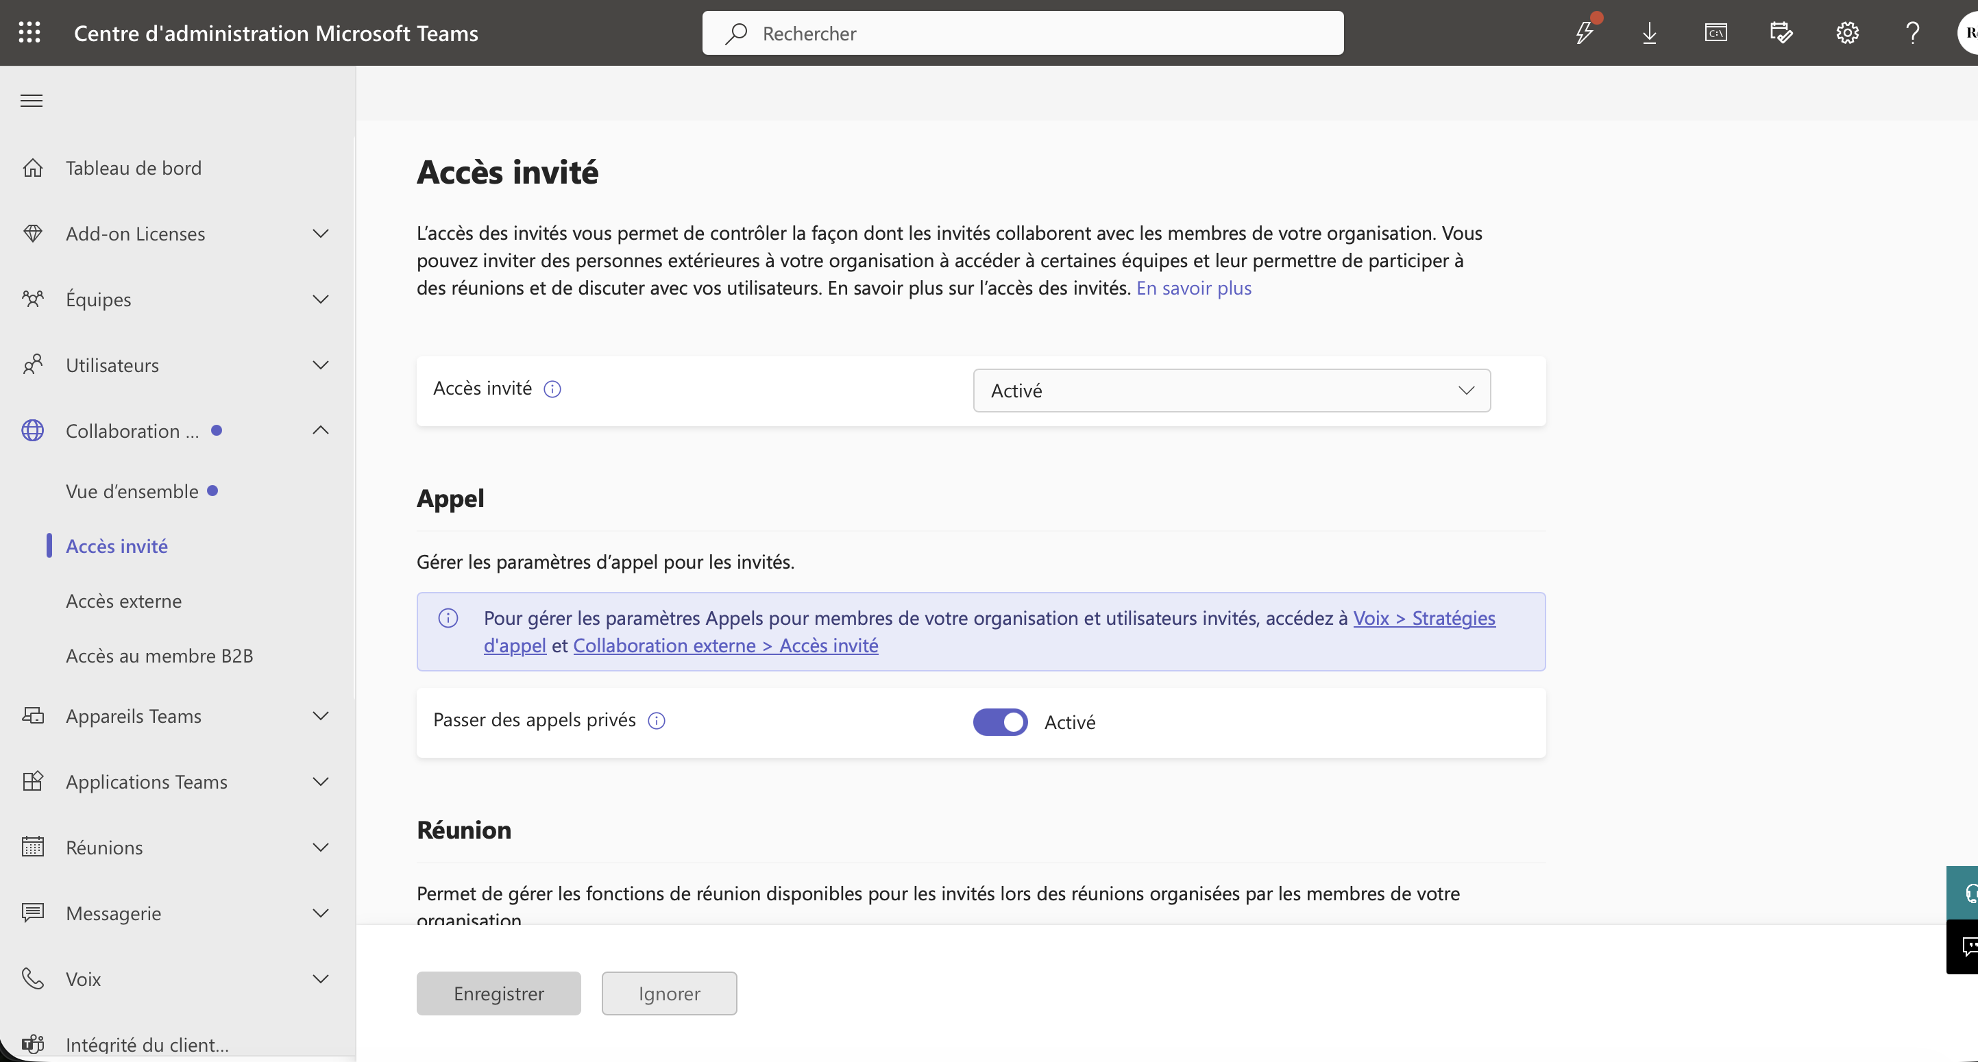Open Collaboration externe > Accès invité link
Viewport: 1978px width, 1062px height.
click(726, 645)
